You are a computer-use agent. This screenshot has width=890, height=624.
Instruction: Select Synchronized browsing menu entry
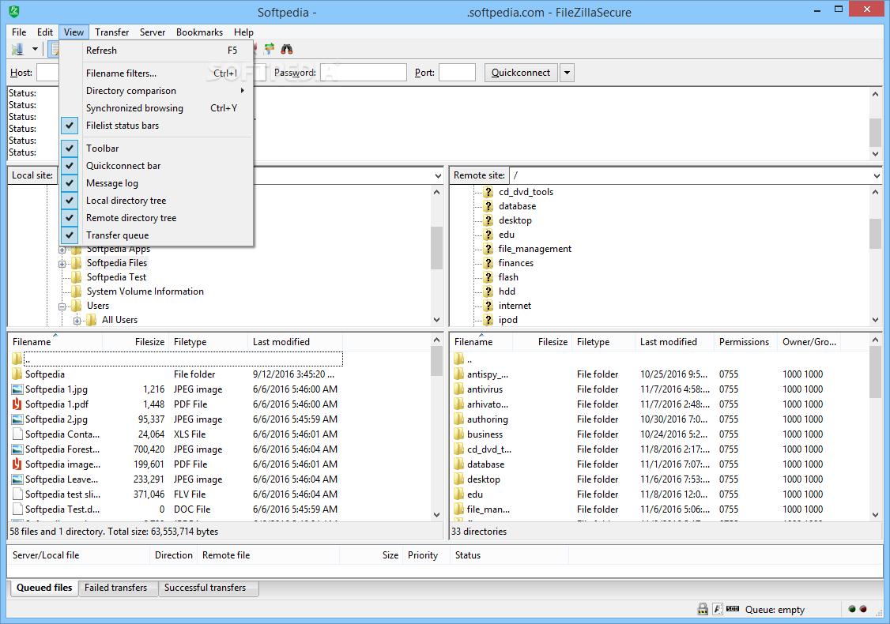point(157,107)
